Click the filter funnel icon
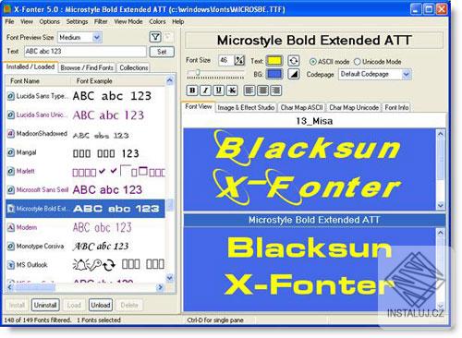462x338 pixels. click(155, 37)
